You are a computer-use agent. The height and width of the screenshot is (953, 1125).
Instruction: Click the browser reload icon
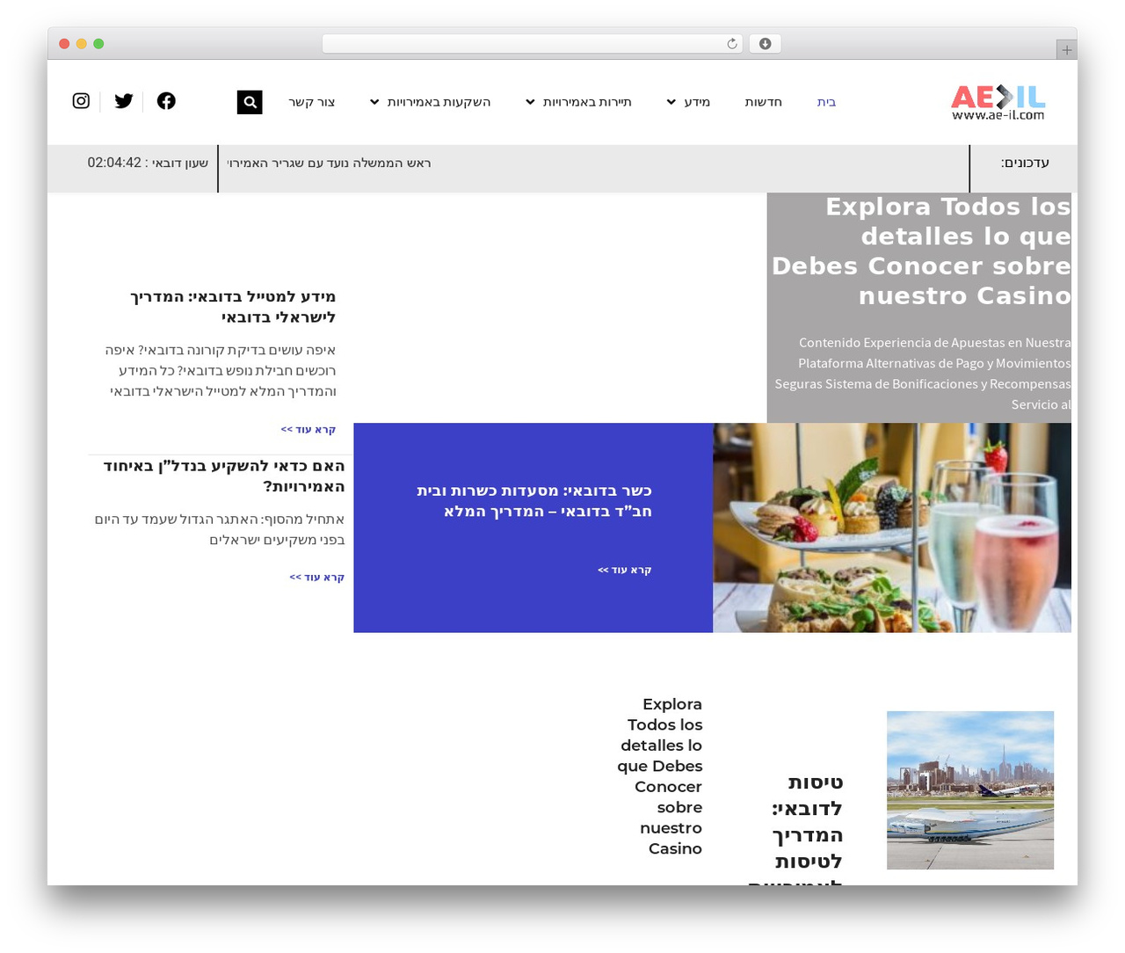point(732,44)
